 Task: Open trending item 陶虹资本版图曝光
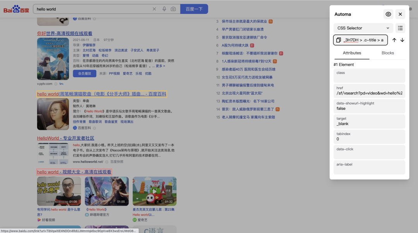pos(248,101)
